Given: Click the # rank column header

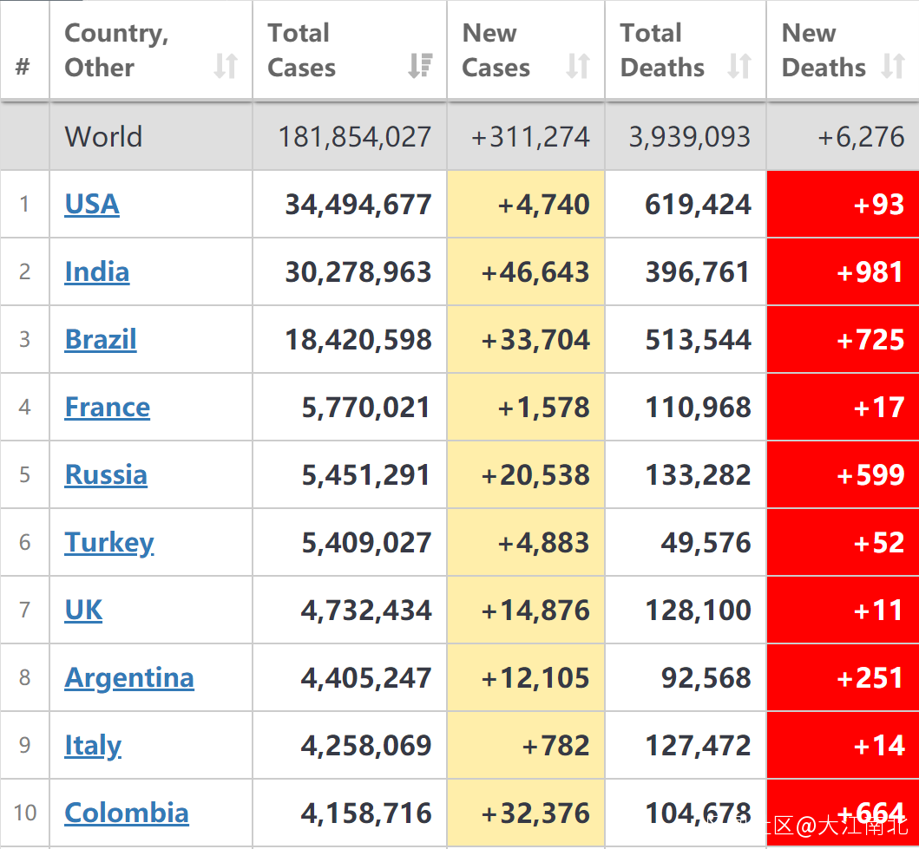Looking at the screenshot, I should (23, 66).
